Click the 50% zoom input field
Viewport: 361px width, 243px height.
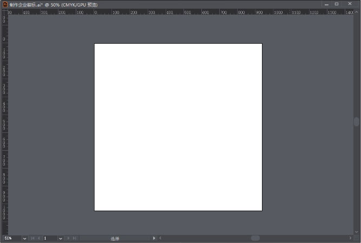tap(11, 238)
